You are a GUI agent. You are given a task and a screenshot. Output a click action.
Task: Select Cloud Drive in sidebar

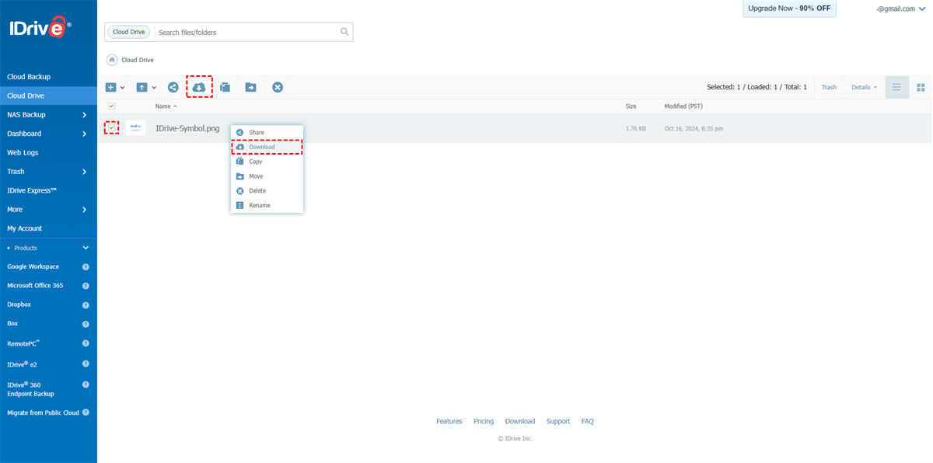click(x=48, y=96)
